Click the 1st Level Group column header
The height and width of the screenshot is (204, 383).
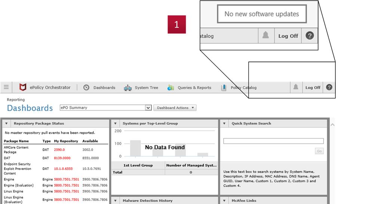[138, 165]
